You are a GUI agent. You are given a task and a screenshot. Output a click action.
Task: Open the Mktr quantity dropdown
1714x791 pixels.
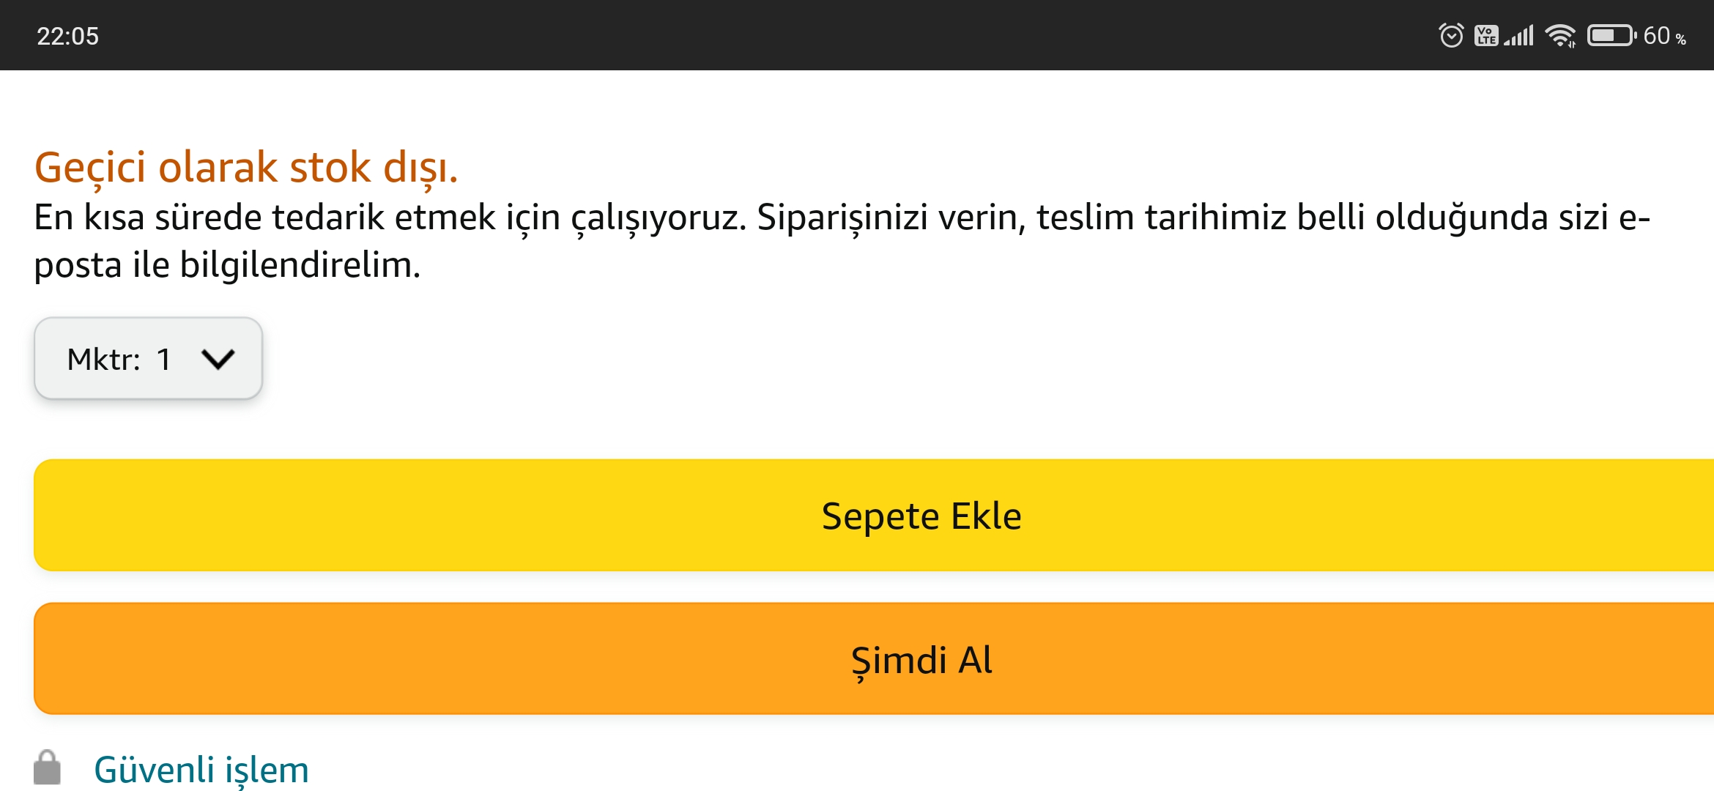148,358
